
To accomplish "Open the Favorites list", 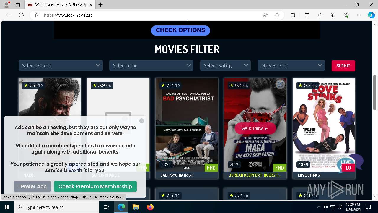I will click(x=320, y=15).
